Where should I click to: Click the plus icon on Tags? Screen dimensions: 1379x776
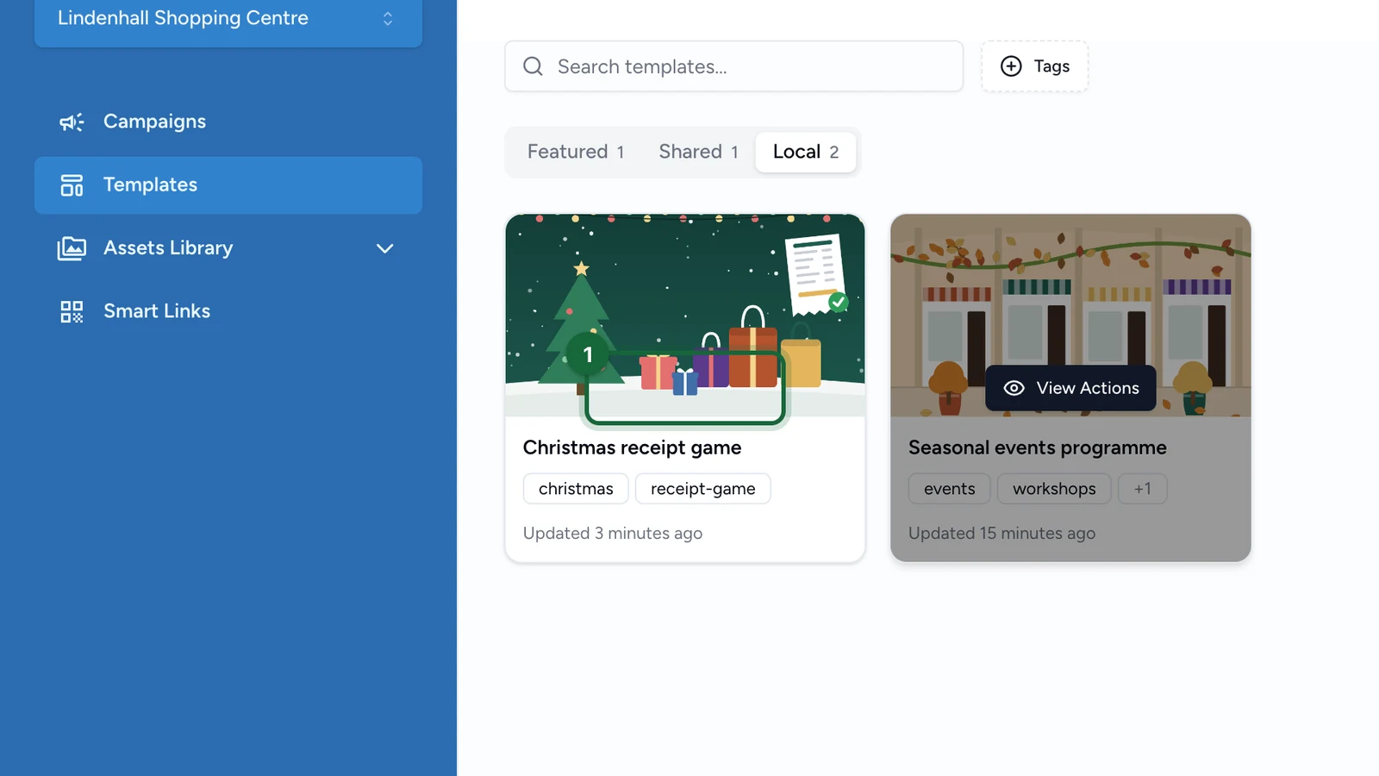click(1011, 66)
